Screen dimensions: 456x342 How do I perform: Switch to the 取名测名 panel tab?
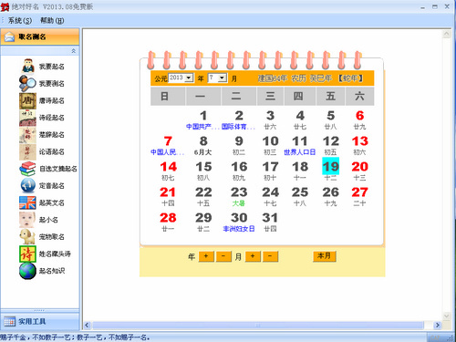(x=40, y=36)
